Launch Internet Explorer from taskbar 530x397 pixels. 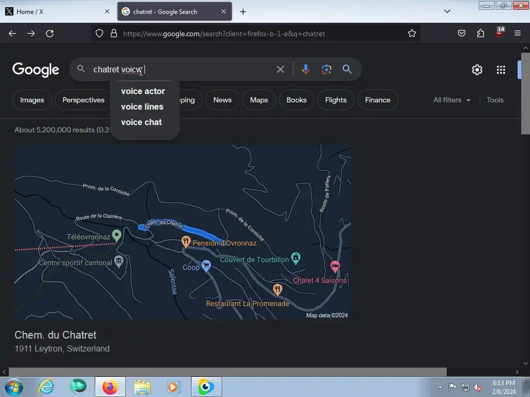(x=46, y=387)
